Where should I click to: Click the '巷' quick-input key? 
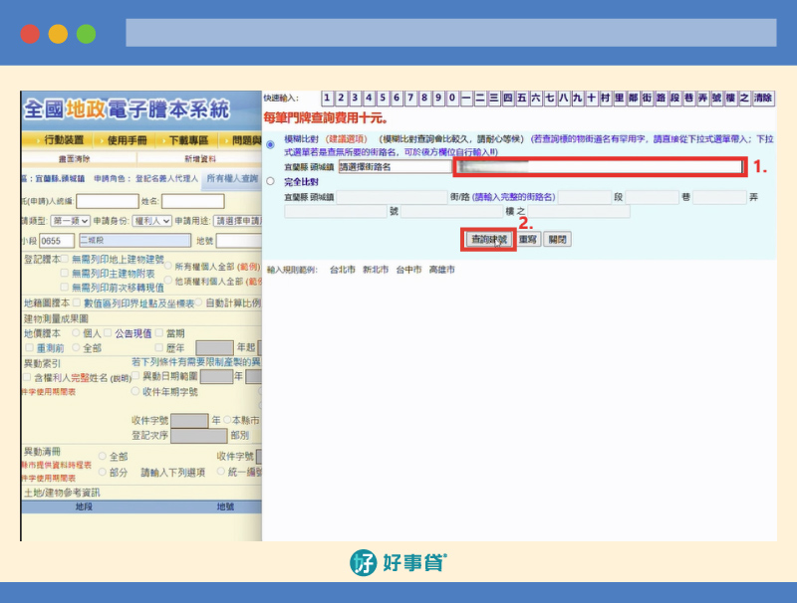coord(689,98)
